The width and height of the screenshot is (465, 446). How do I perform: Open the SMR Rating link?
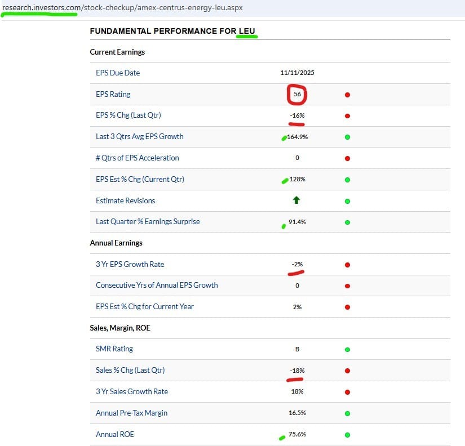(114, 349)
